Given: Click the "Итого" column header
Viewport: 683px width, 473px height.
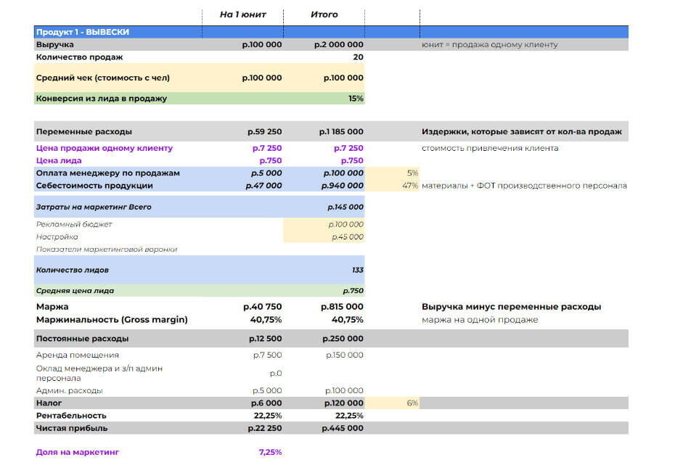Looking at the screenshot, I should coord(324,15).
